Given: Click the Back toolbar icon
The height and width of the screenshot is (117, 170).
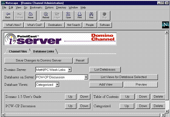Looking at the screenshot, I should point(8,16).
